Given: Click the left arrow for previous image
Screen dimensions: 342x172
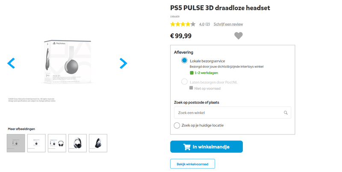Looking at the screenshot, I should click(11, 64).
